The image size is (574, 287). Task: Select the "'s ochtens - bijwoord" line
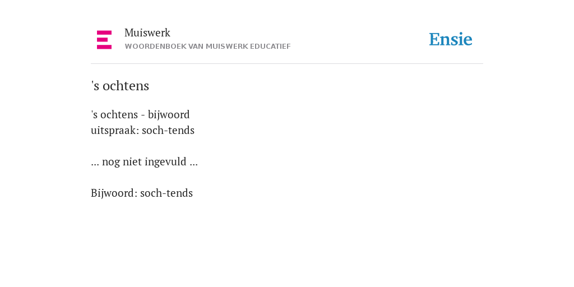click(140, 114)
